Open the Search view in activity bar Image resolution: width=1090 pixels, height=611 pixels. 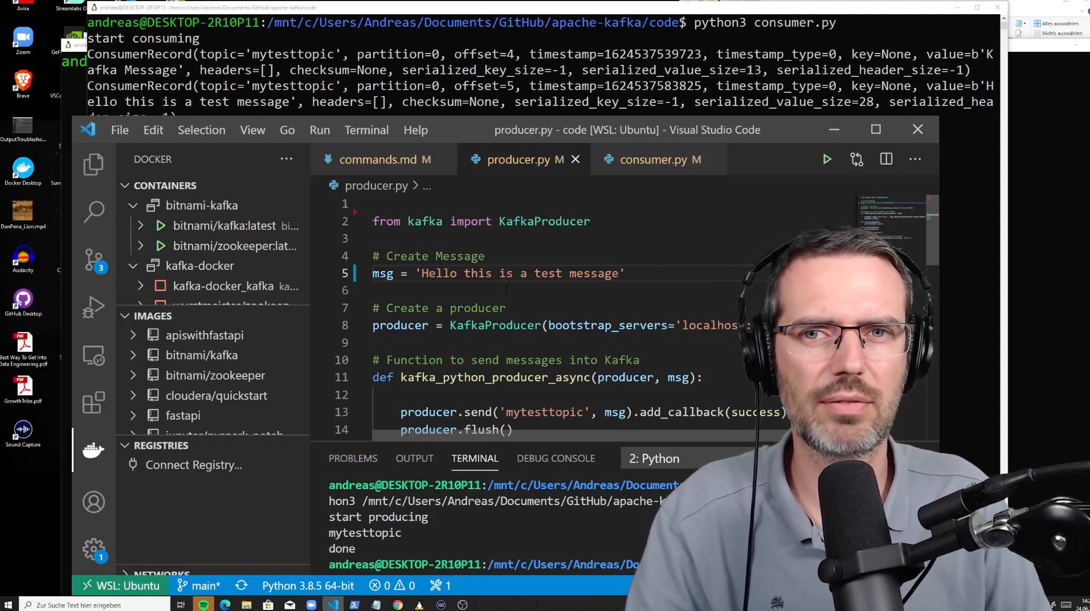point(93,212)
